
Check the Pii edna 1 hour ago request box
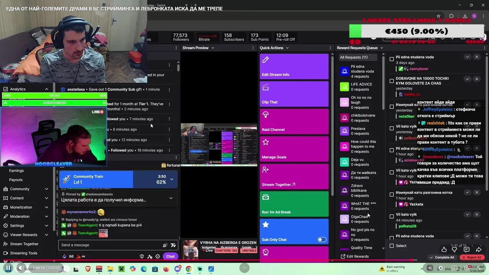[x=392, y=150]
